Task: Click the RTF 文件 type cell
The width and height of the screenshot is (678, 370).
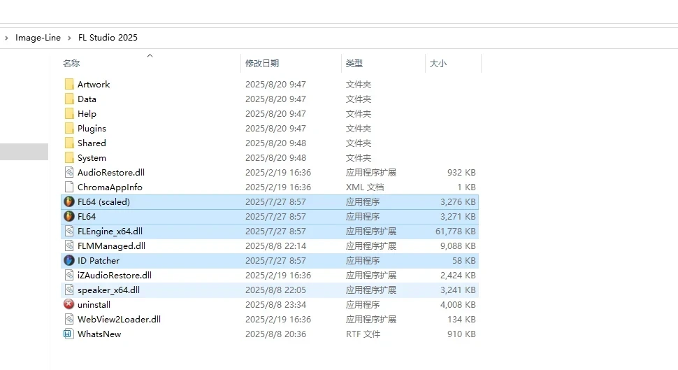Action: click(363, 334)
